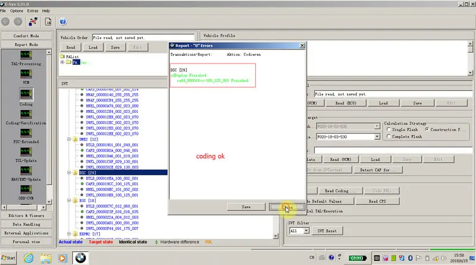The image size is (476, 265).
Task: Click Save in the Report dialog
Action: (x=246, y=207)
